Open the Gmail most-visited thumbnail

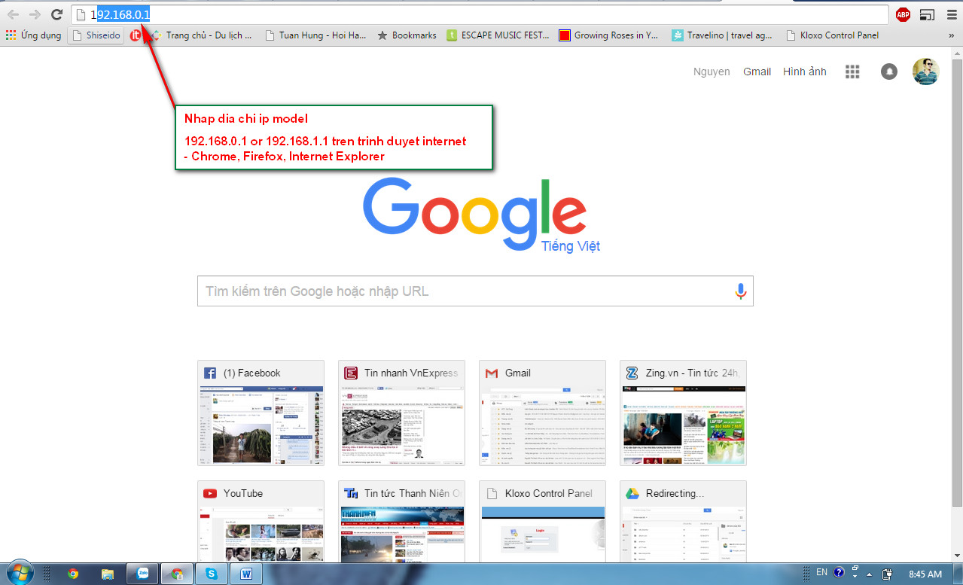[542, 413]
